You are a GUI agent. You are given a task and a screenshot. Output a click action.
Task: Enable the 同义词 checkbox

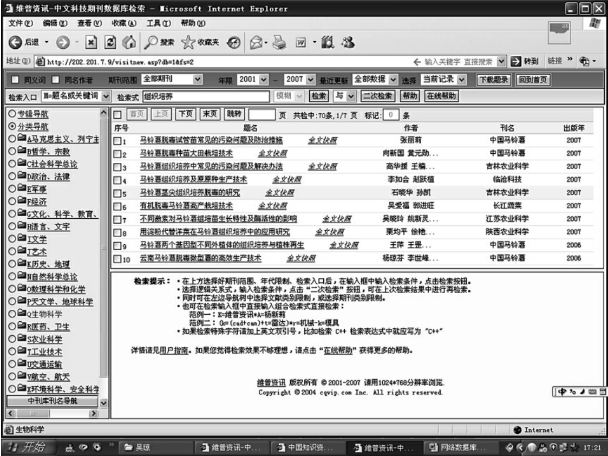[15, 80]
